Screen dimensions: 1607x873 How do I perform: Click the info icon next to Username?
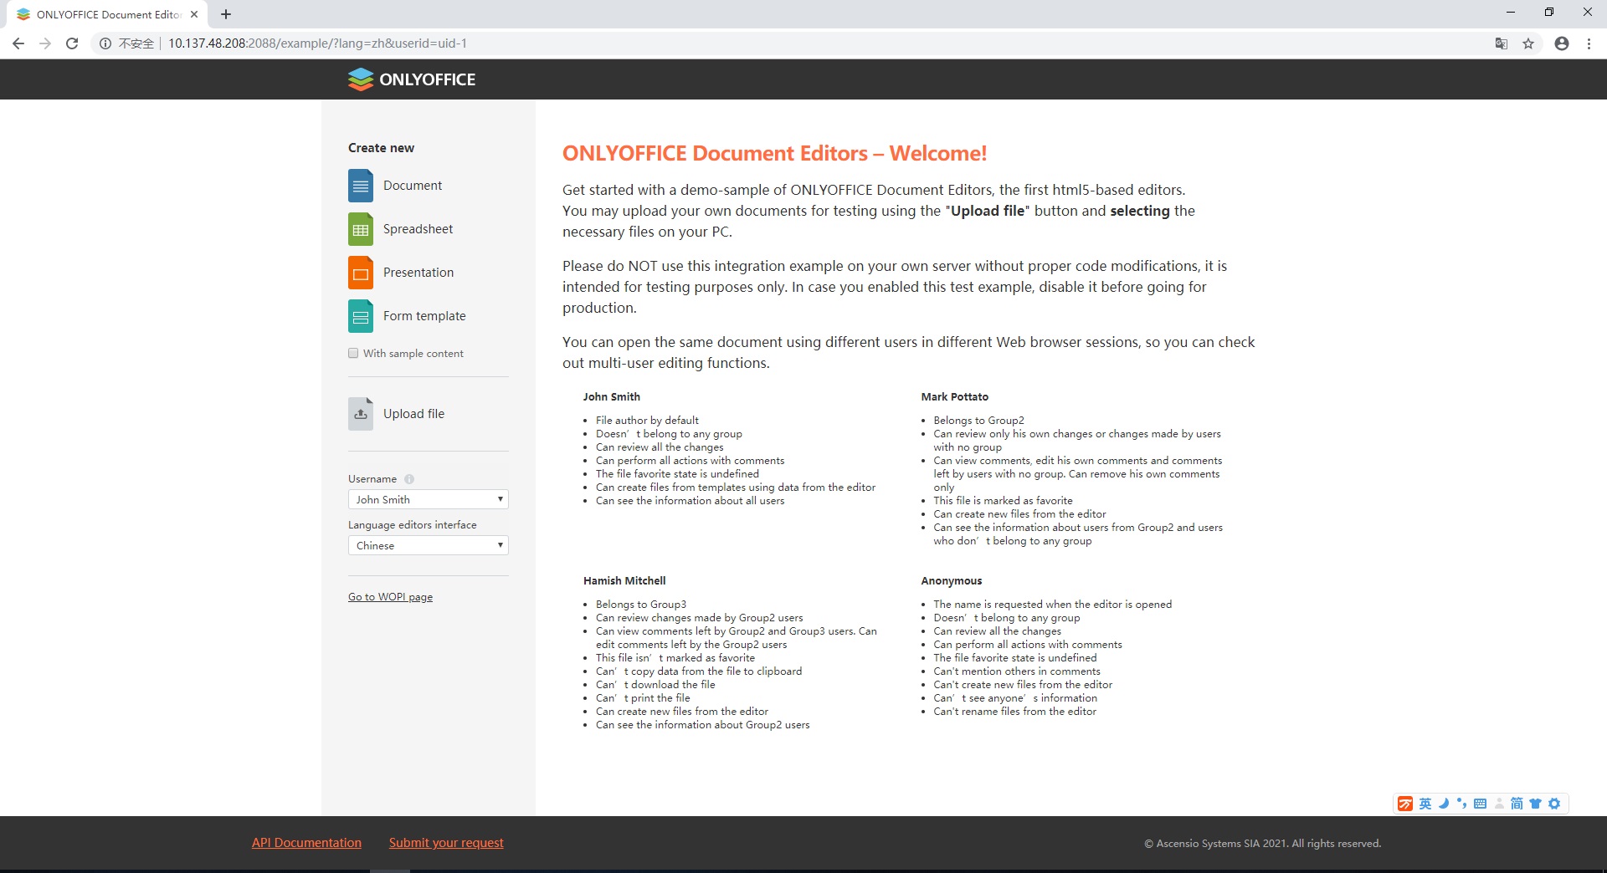point(409,479)
